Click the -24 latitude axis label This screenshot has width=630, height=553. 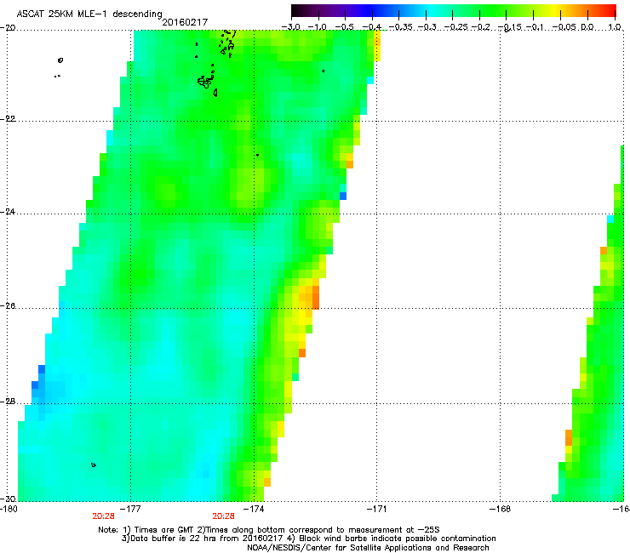tap(8, 212)
